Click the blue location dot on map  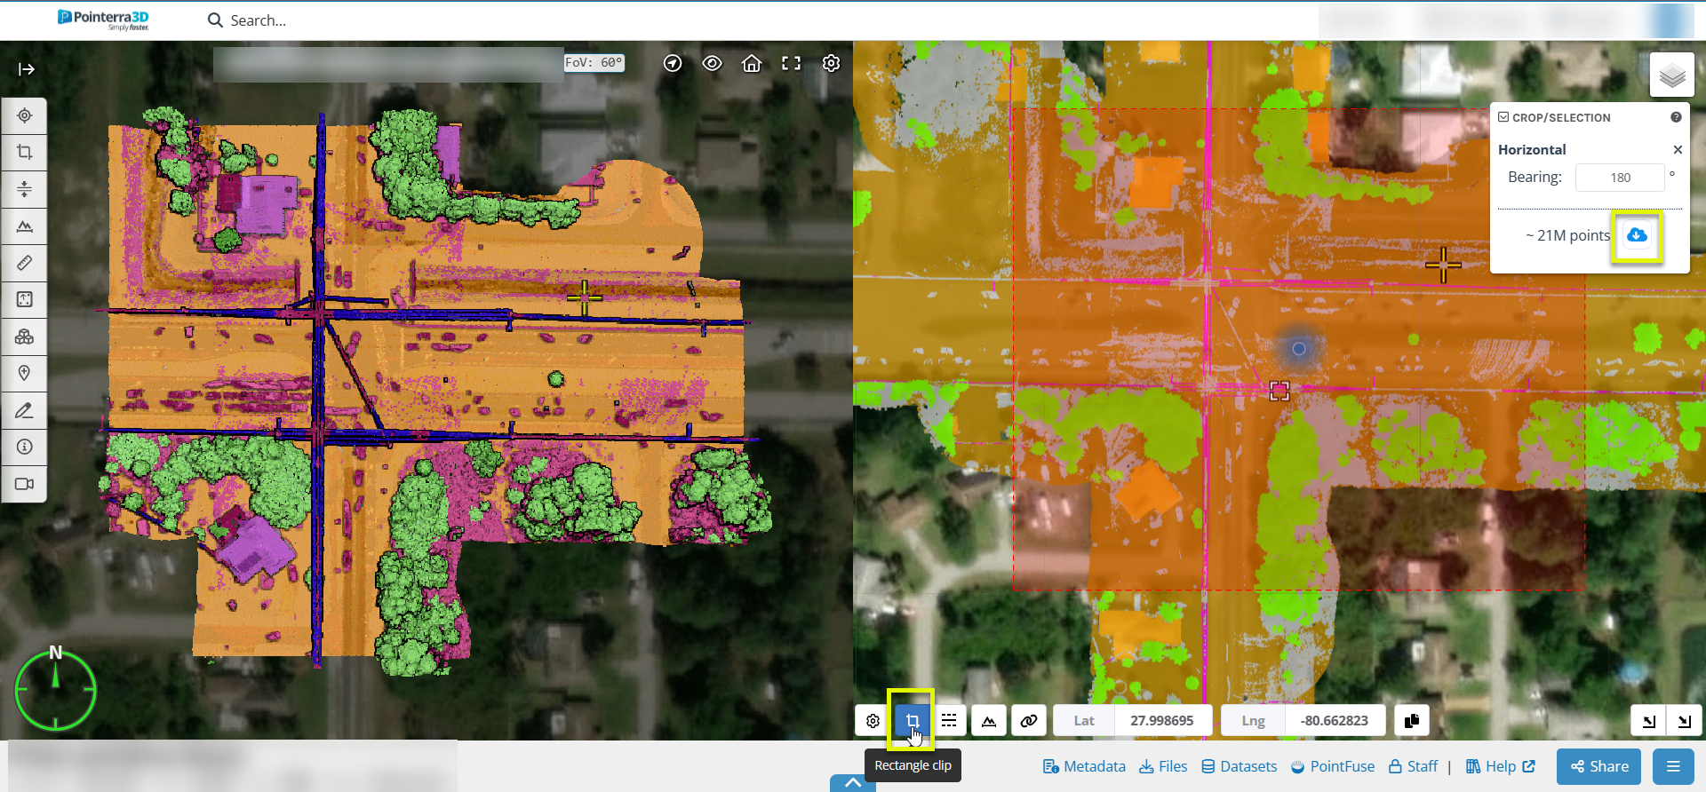click(1299, 349)
